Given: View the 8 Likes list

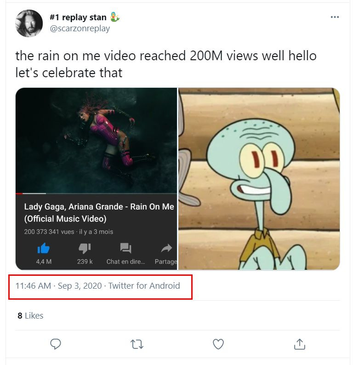Looking at the screenshot, I should pos(30,315).
